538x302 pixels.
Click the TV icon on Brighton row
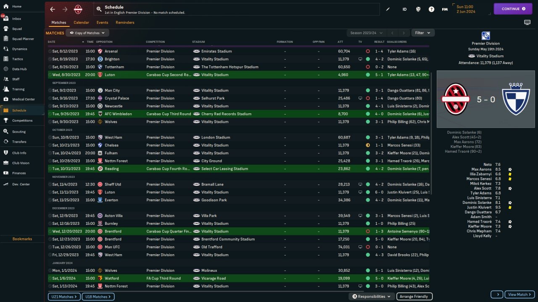[x=360, y=59]
